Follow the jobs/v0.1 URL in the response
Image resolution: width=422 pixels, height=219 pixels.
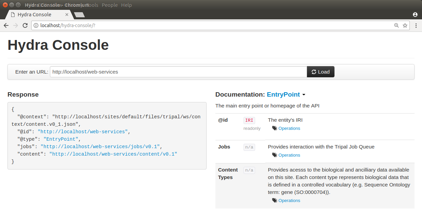point(100,146)
